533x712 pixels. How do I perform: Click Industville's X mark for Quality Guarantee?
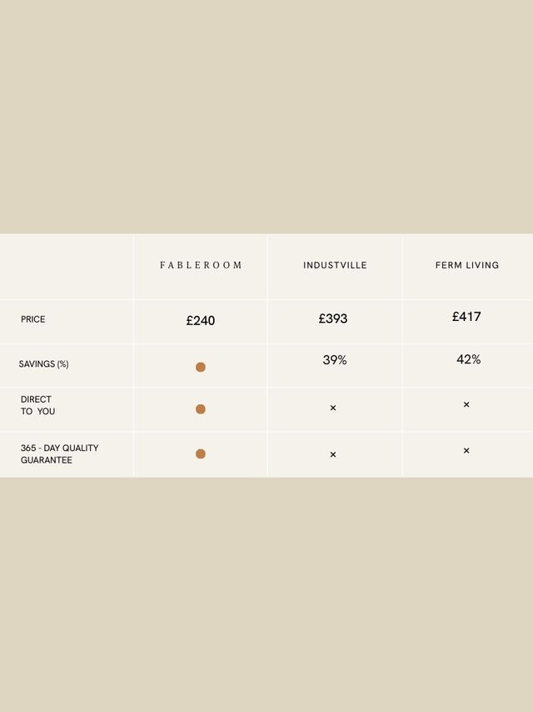click(333, 454)
